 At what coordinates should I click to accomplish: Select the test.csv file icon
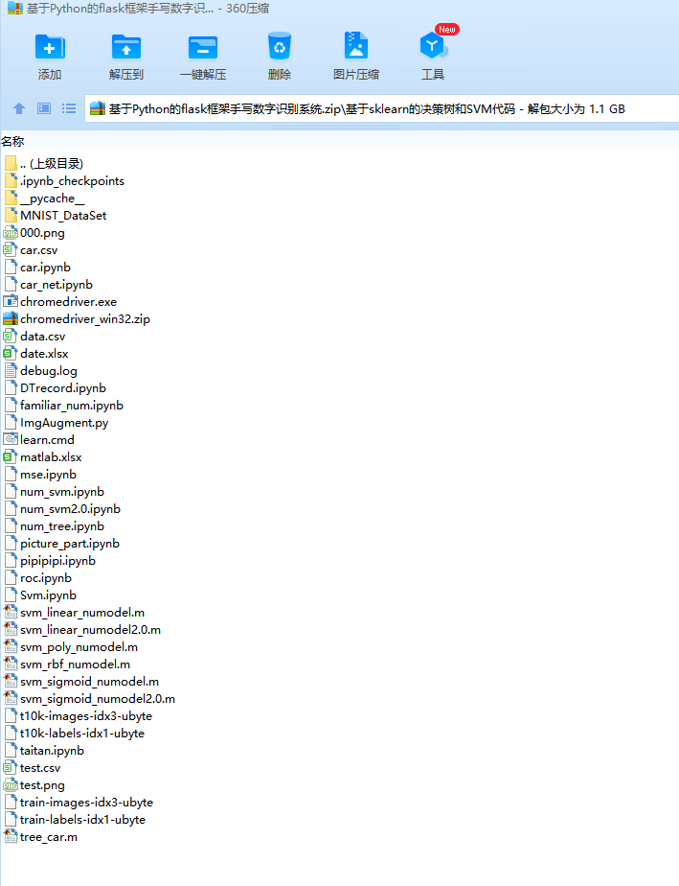click(x=11, y=768)
